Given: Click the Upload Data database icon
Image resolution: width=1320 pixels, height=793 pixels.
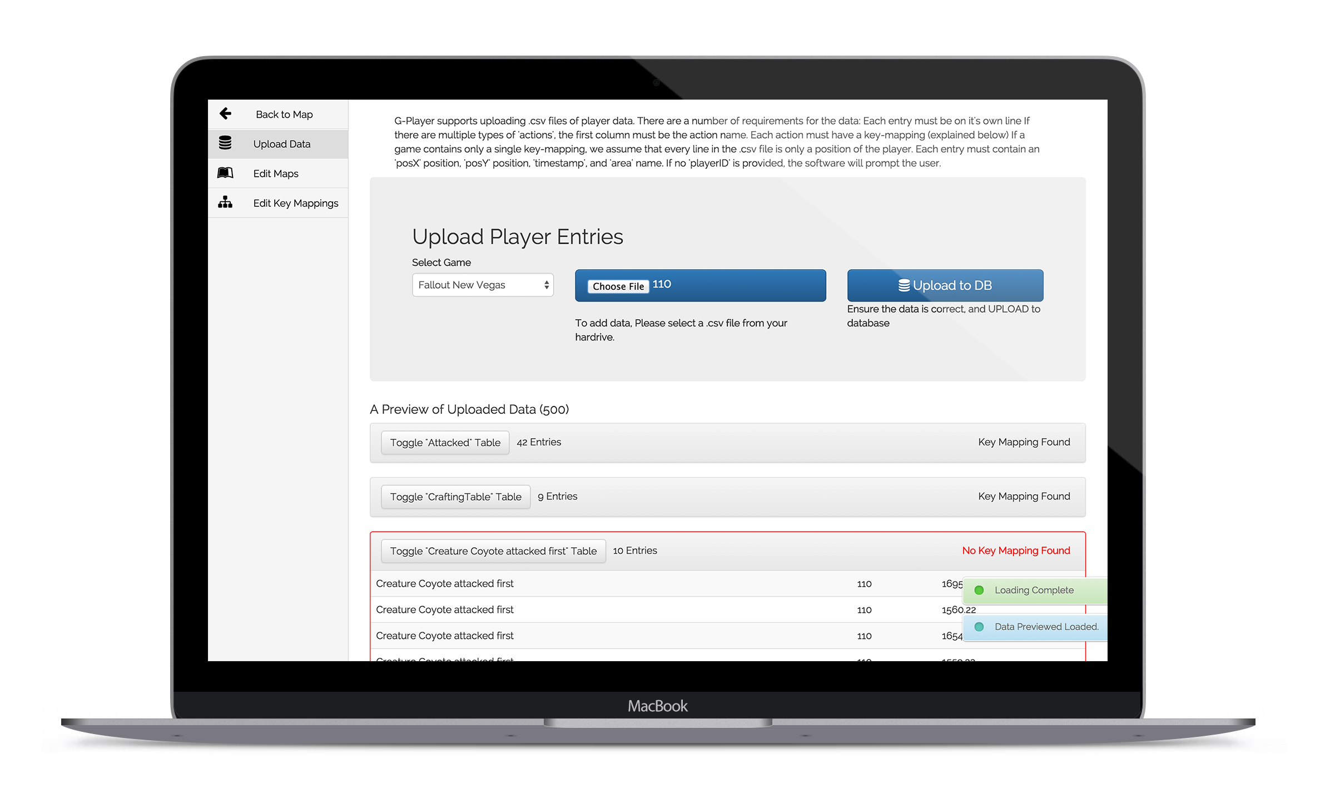Looking at the screenshot, I should [x=225, y=143].
